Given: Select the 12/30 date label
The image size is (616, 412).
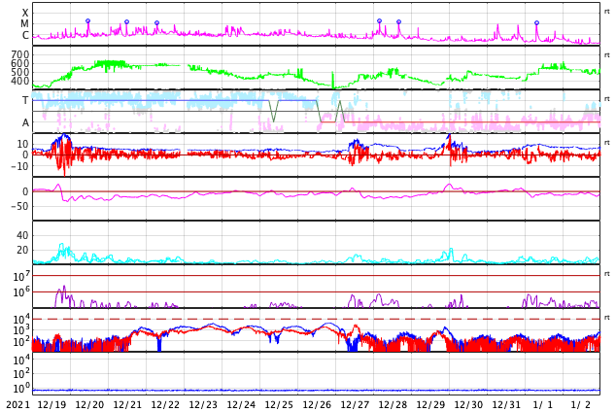Looking at the screenshot, I should point(468,405).
